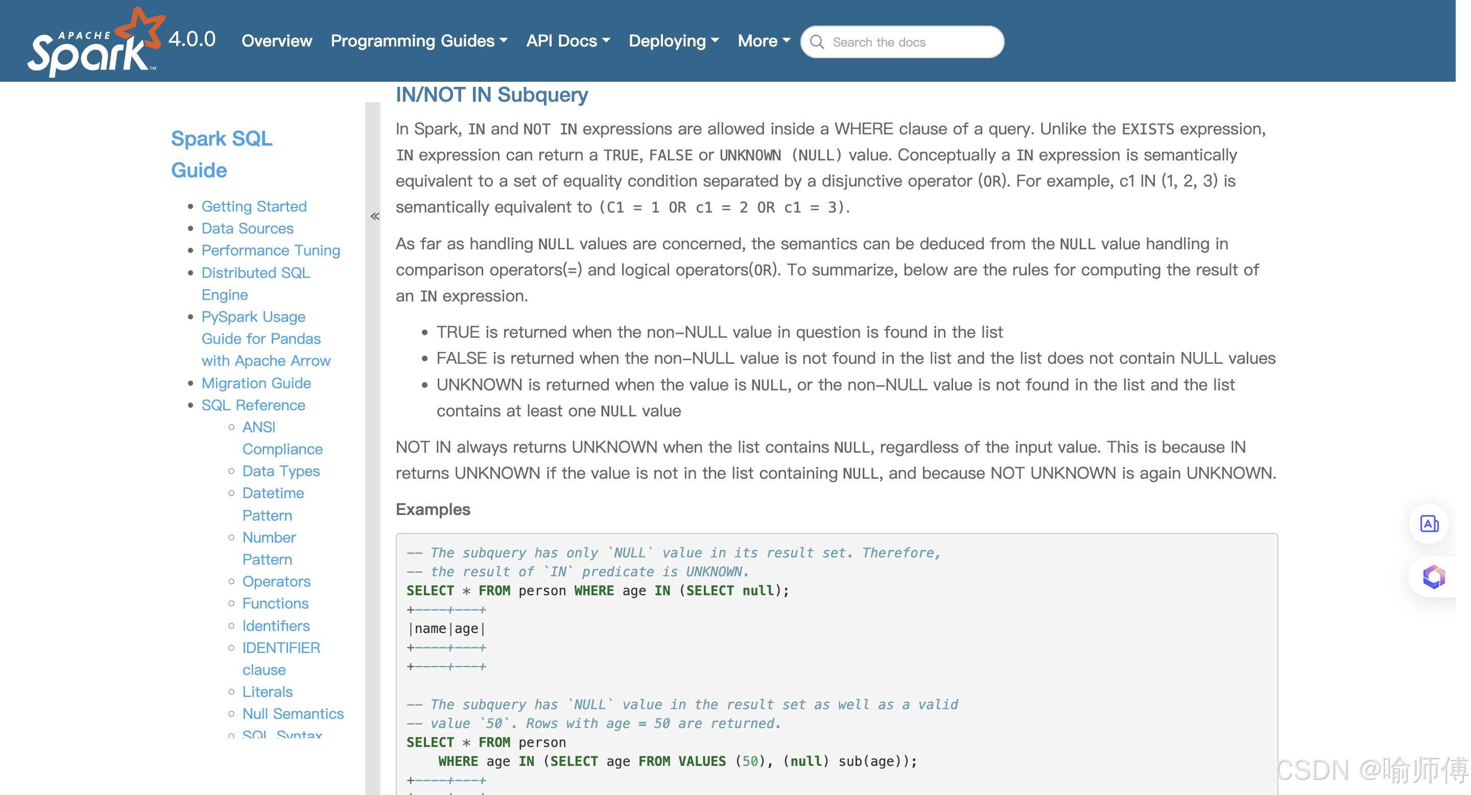Image resolution: width=1471 pixels, height=795 pixels.
Task: Click the 4.0.0 version label
Action: (x=192, y=39)
